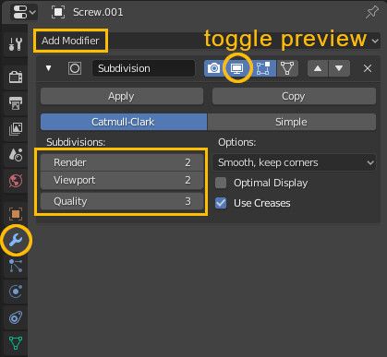Click the Render subdivisions field
Viewport: 387px width, 357px height.
122,162
